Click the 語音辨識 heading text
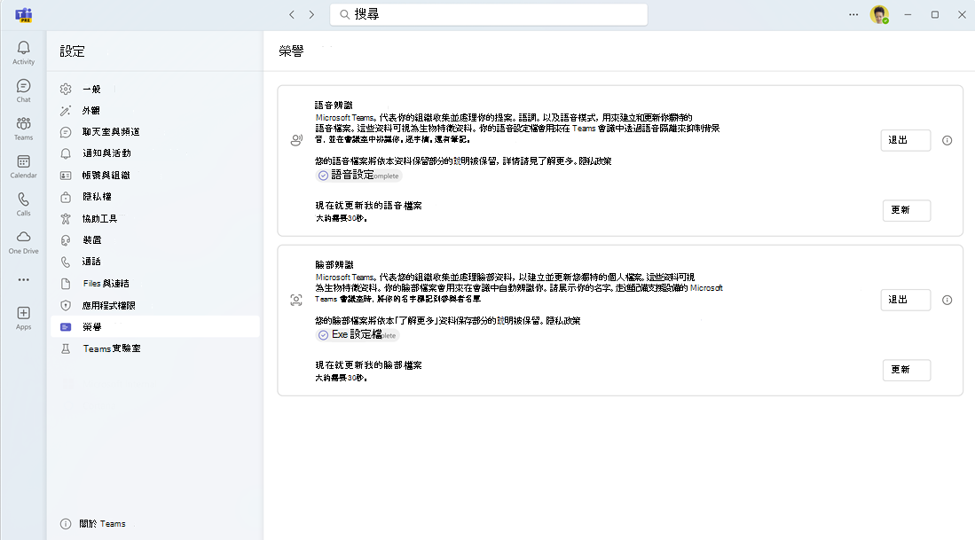This screenshot has height=540, width=975. [334, 105]
